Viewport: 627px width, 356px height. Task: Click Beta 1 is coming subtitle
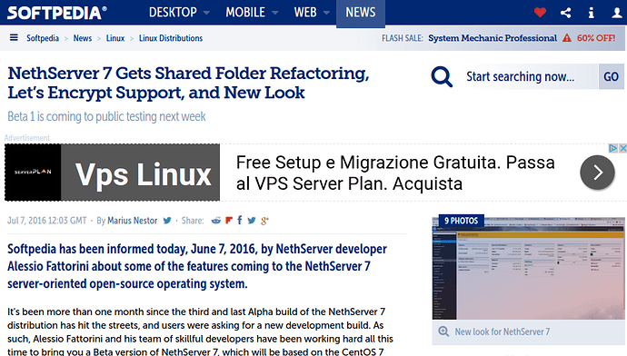click(x=106, y=116)
